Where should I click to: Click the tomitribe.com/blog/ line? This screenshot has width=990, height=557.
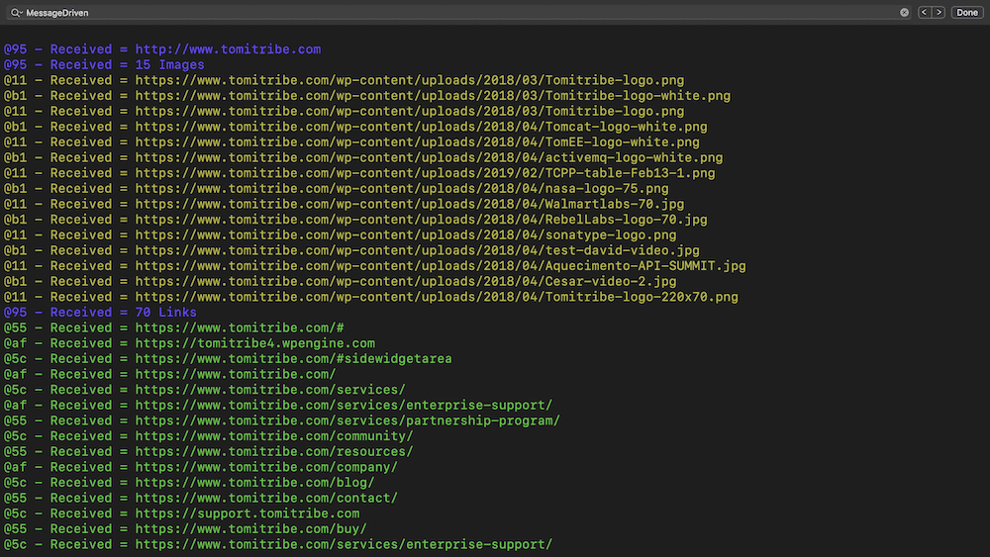pos(189,483)
